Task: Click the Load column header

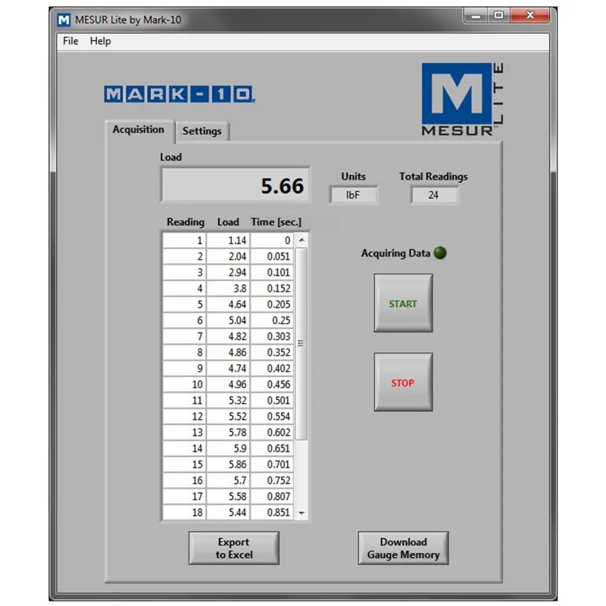Action: 228,222
